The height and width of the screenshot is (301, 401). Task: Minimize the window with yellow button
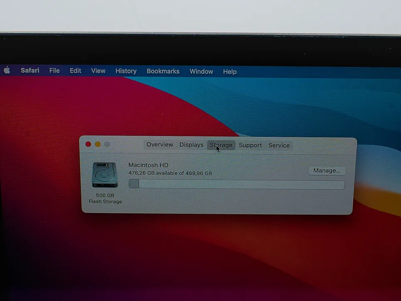(x=98, y=144)
